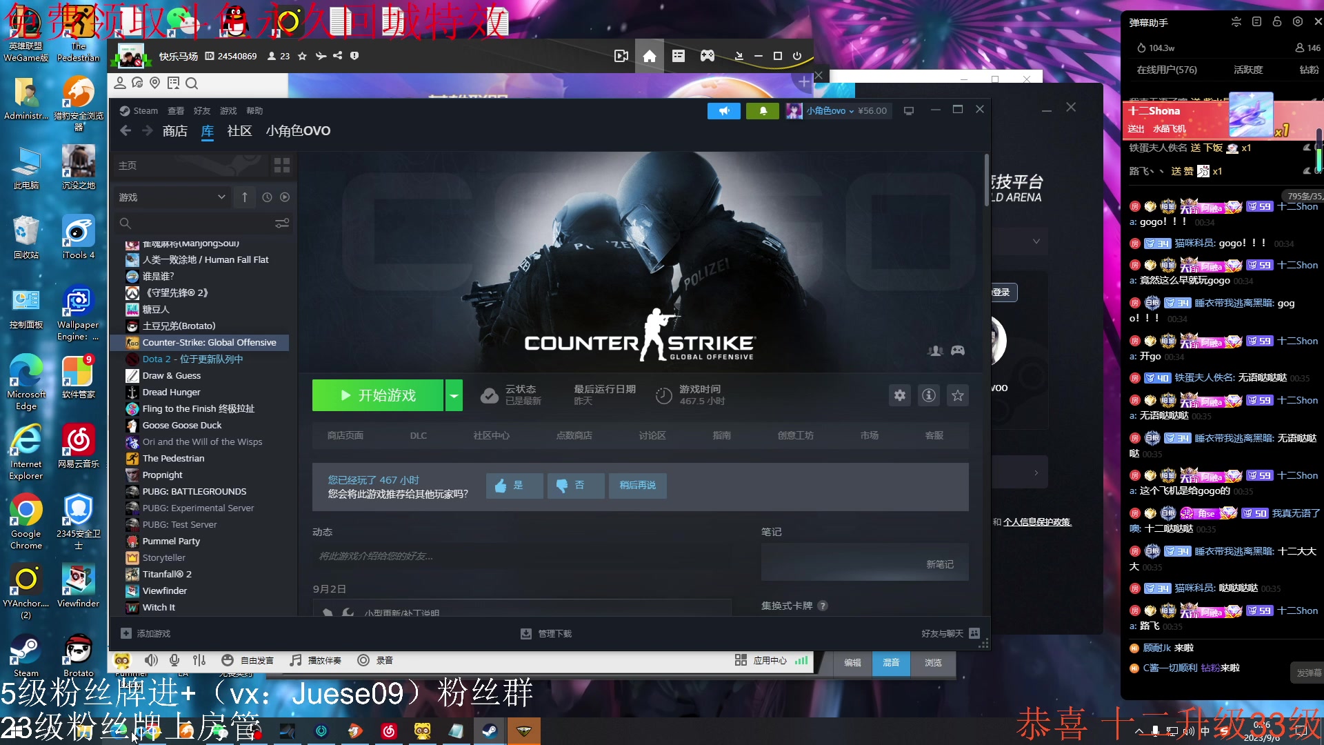Open Steam notifications bell
Viewport: 1324px width, 745px height.
tap(763, 111)
